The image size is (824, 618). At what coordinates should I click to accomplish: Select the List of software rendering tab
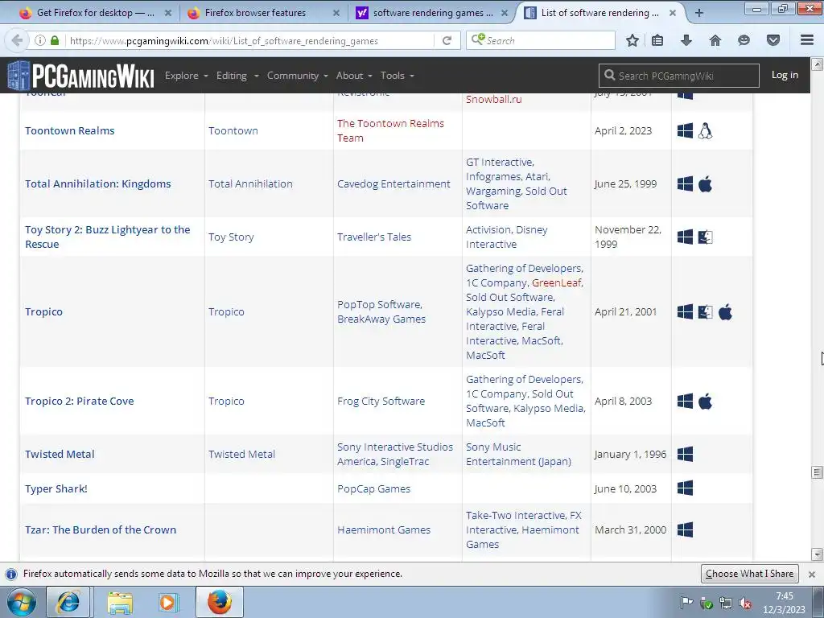tap(599, 13)
